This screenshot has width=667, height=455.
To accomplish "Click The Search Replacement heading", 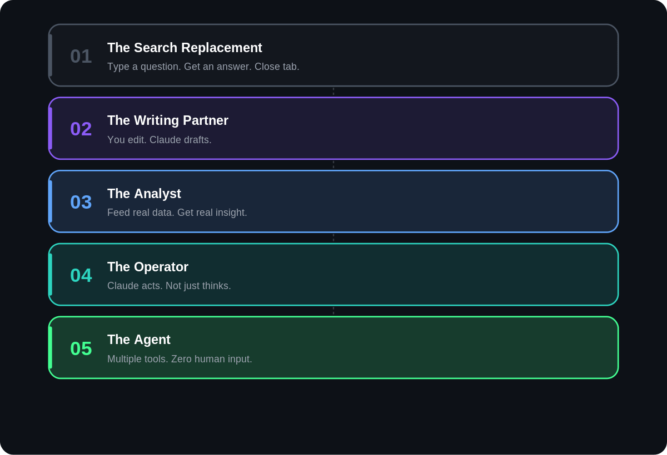I will [185, 48].
